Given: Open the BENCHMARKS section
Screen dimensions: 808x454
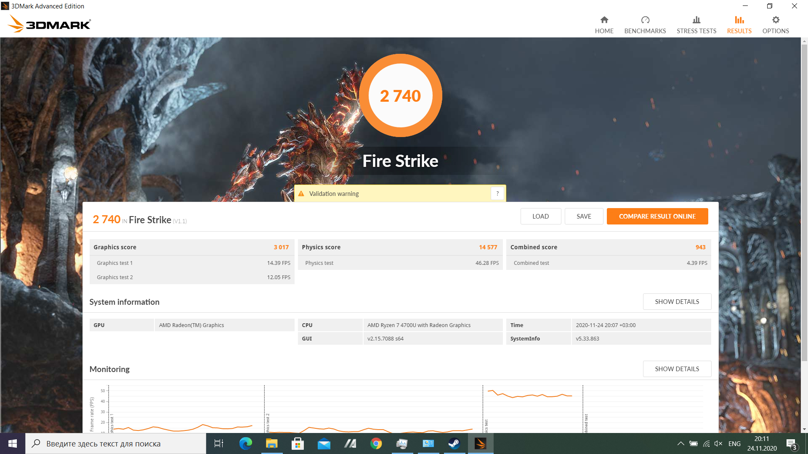Looking at the screenshot, I should pyautogui.click(x=645, y=25).
